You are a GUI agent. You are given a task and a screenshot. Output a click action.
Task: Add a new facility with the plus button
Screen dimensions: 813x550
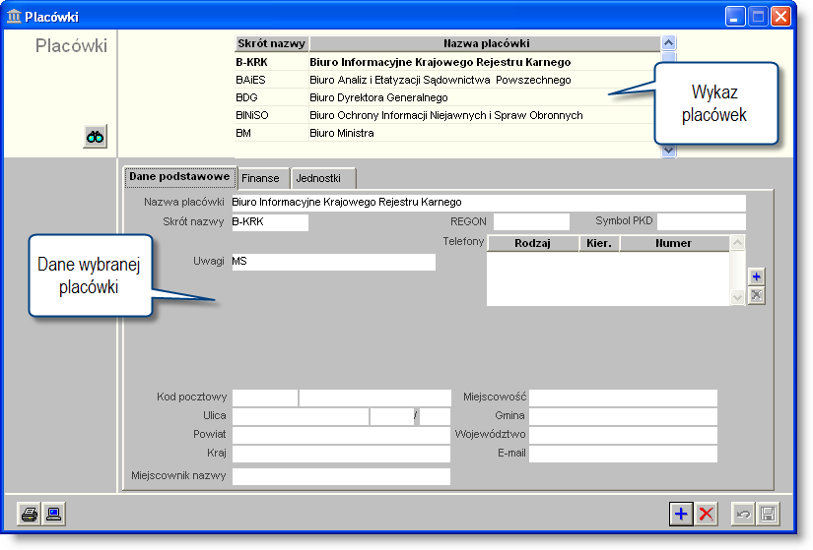point(681,515)
